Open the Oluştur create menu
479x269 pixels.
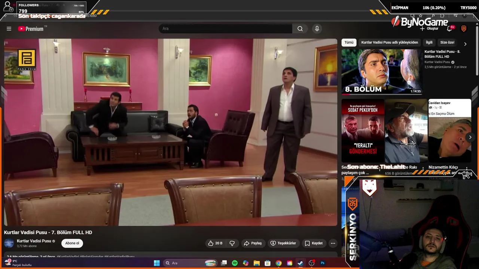pos(429,29)
